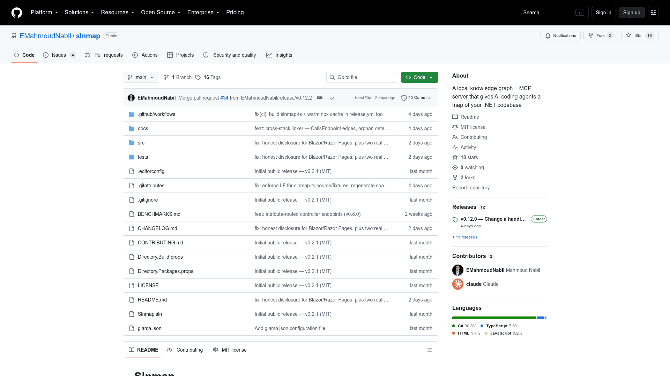Expand the Resources dropdown menu

click(x=118, y=13)
